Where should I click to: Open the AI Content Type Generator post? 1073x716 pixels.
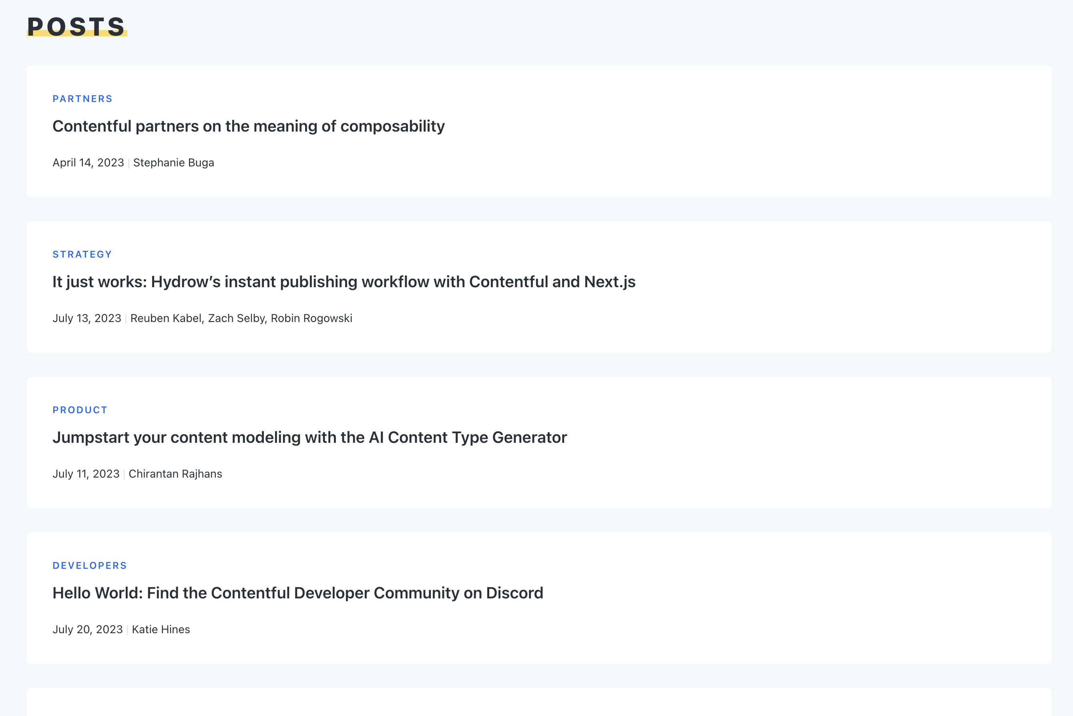309,438
